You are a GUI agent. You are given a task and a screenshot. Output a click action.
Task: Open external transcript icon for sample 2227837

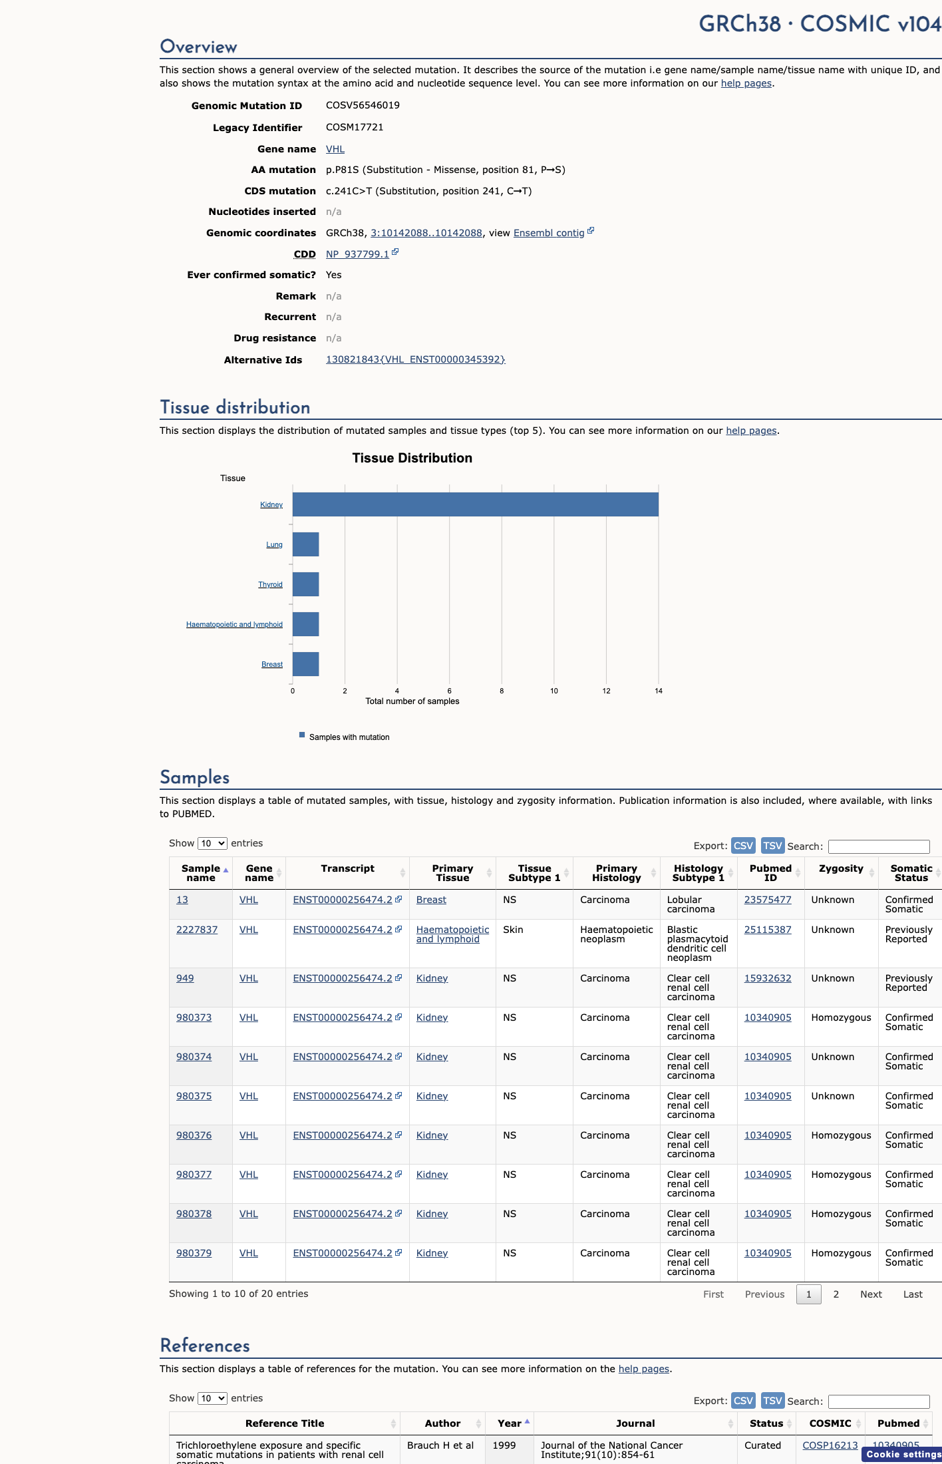(398, 929)
